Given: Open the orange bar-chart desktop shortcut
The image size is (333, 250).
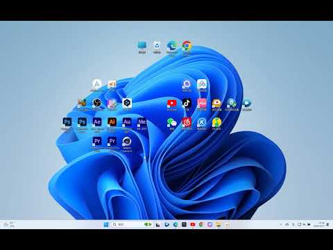Looking at the screenshot, I should 112,85.
